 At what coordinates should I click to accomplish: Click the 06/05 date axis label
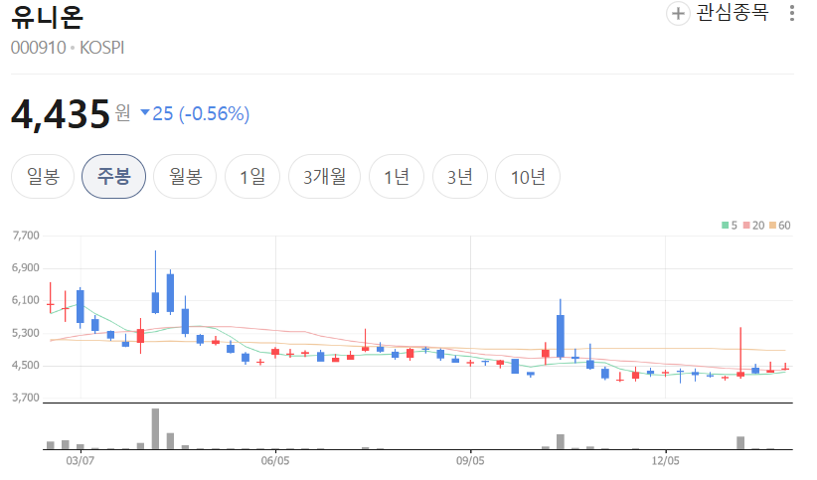275,461
